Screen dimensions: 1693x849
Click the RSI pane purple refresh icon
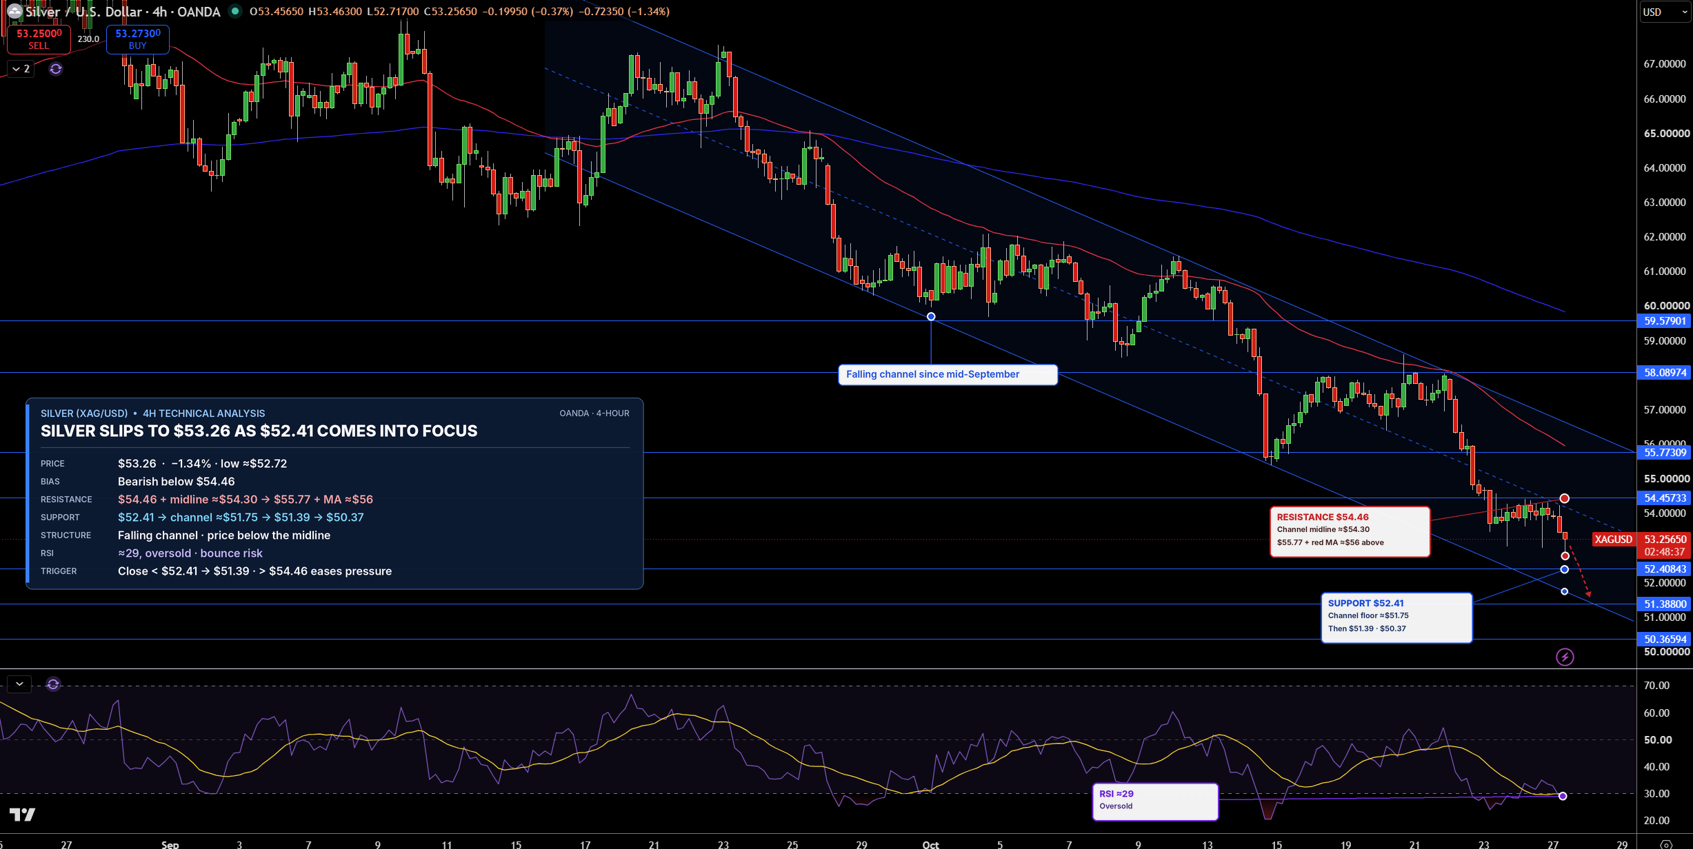pyautogui.click(x=53, y=684)
